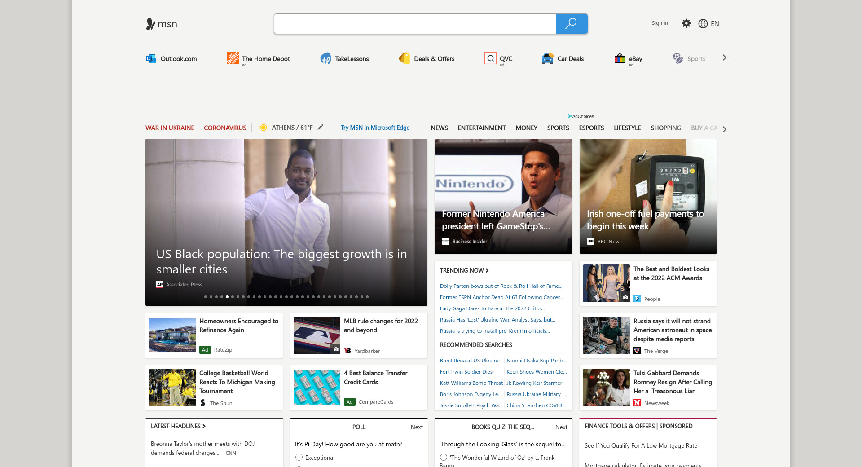Open the Car Deals shortcut icon
862x467 pixels.
point(548,58)
